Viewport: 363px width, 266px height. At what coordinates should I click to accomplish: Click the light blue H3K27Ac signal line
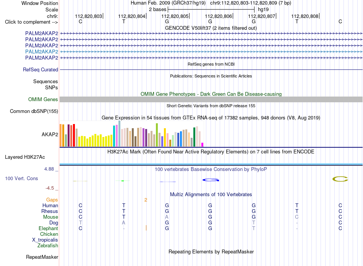click(211, 164)
